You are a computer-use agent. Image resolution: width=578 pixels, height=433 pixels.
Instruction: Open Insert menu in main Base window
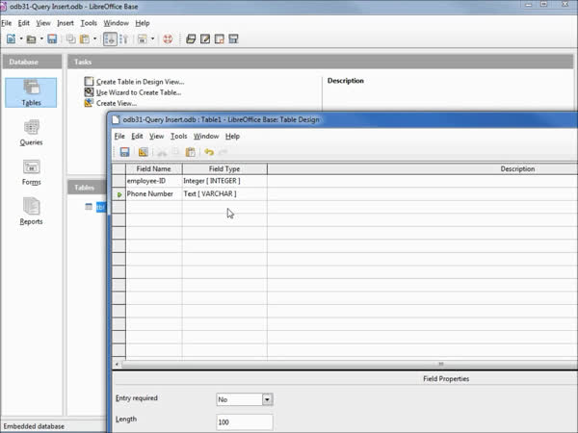pyautogui.click(x=66, y=23)
